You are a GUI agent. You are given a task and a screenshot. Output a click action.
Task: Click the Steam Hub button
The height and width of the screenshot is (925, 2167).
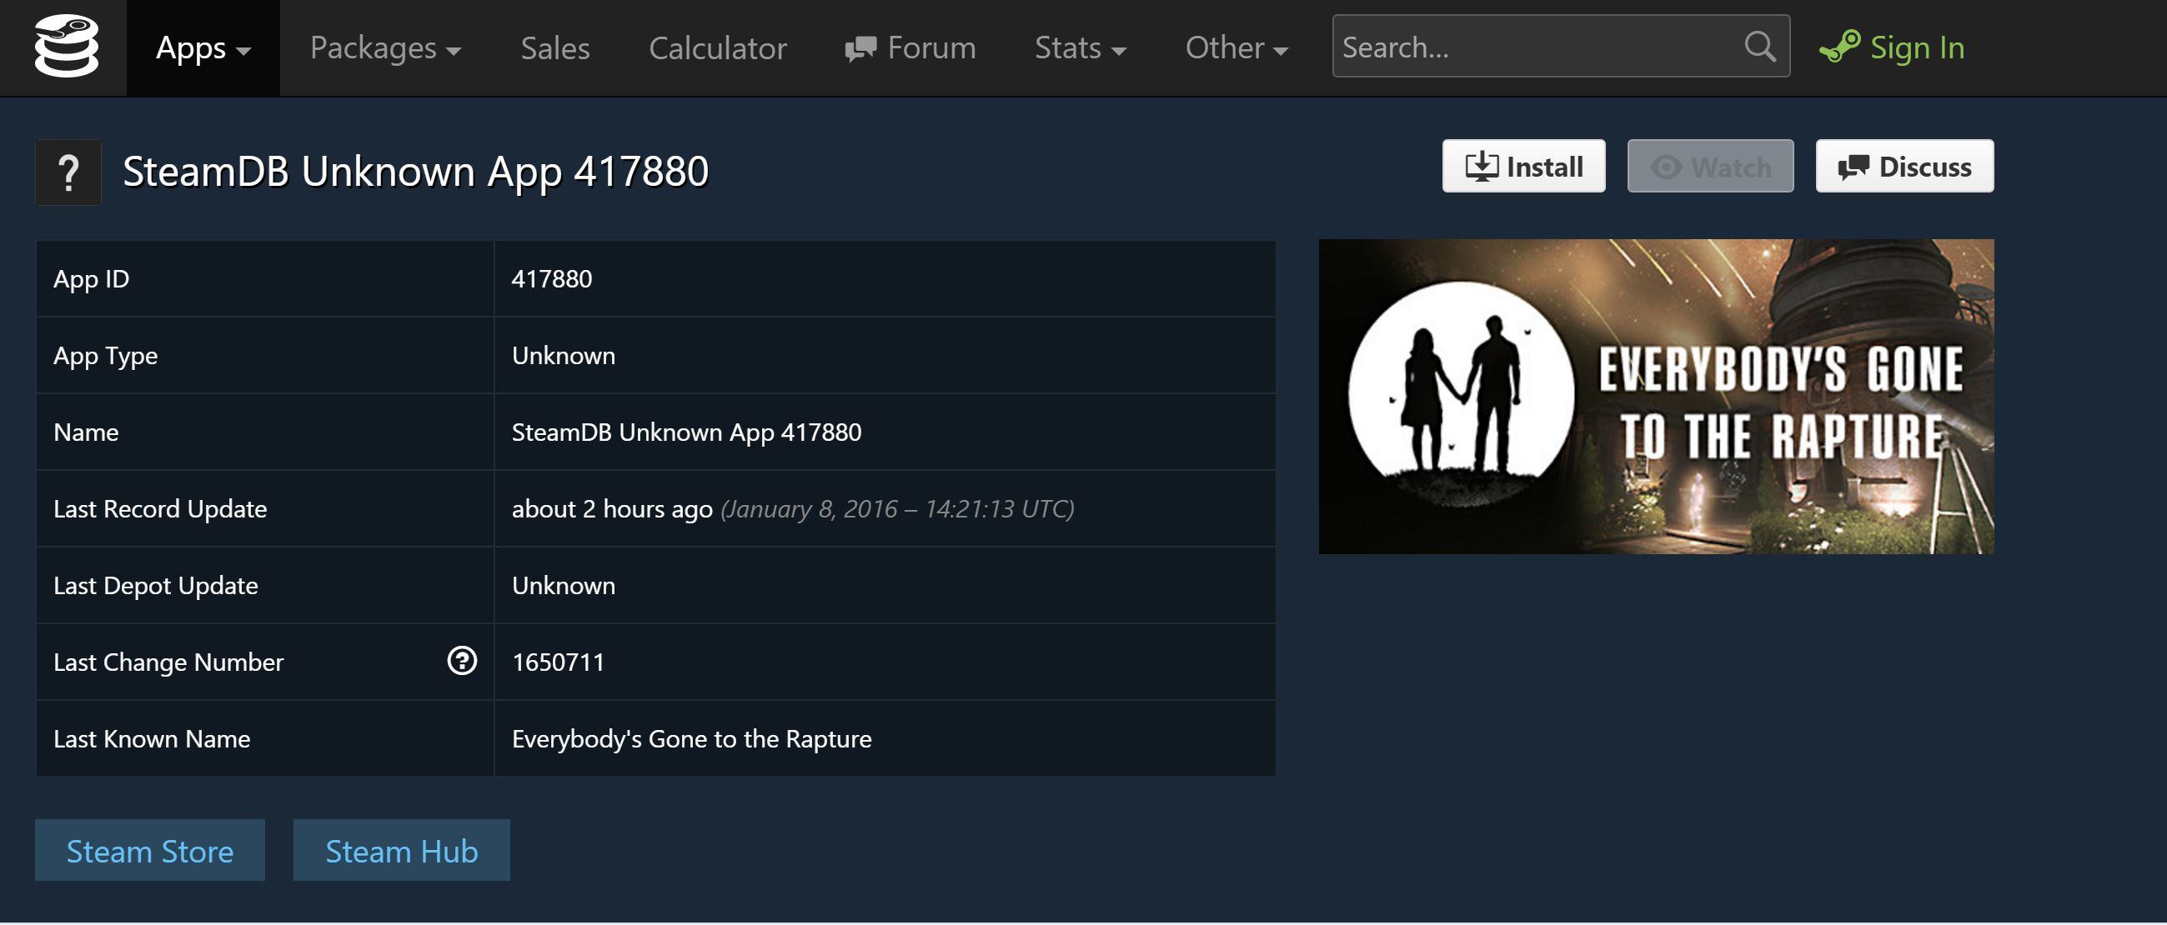[402, 849]
